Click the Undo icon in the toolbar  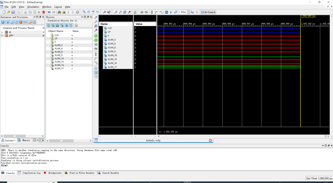pyautogui.click(x=49, y=12)
